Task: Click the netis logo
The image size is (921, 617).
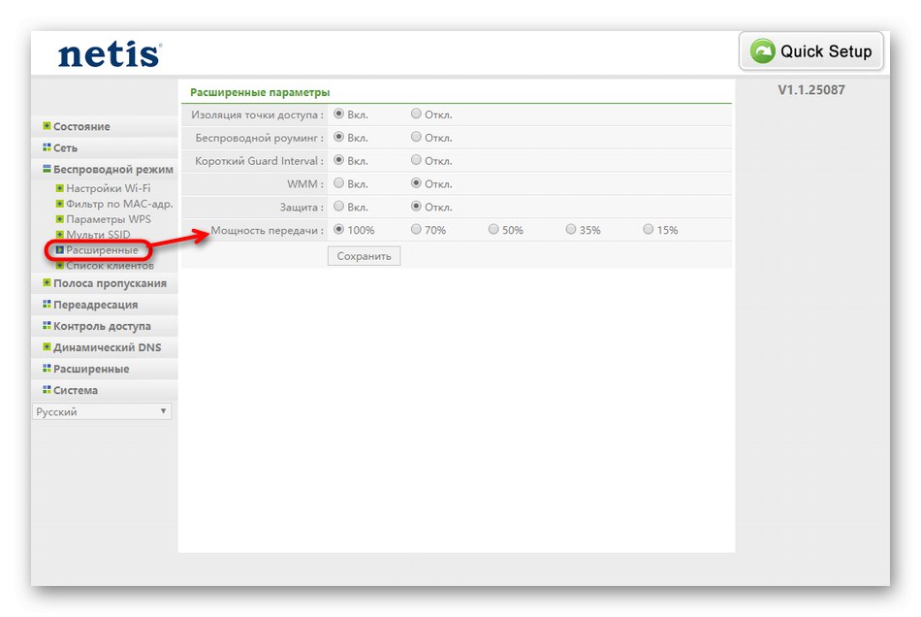Action: [x=110, y=54]
